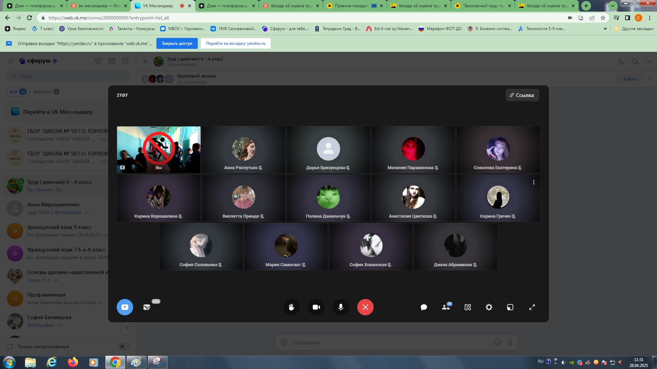This screenshot has height=369, width=657.
Task: Click Закрыть доступ button
Action: (x=177, y=43)
